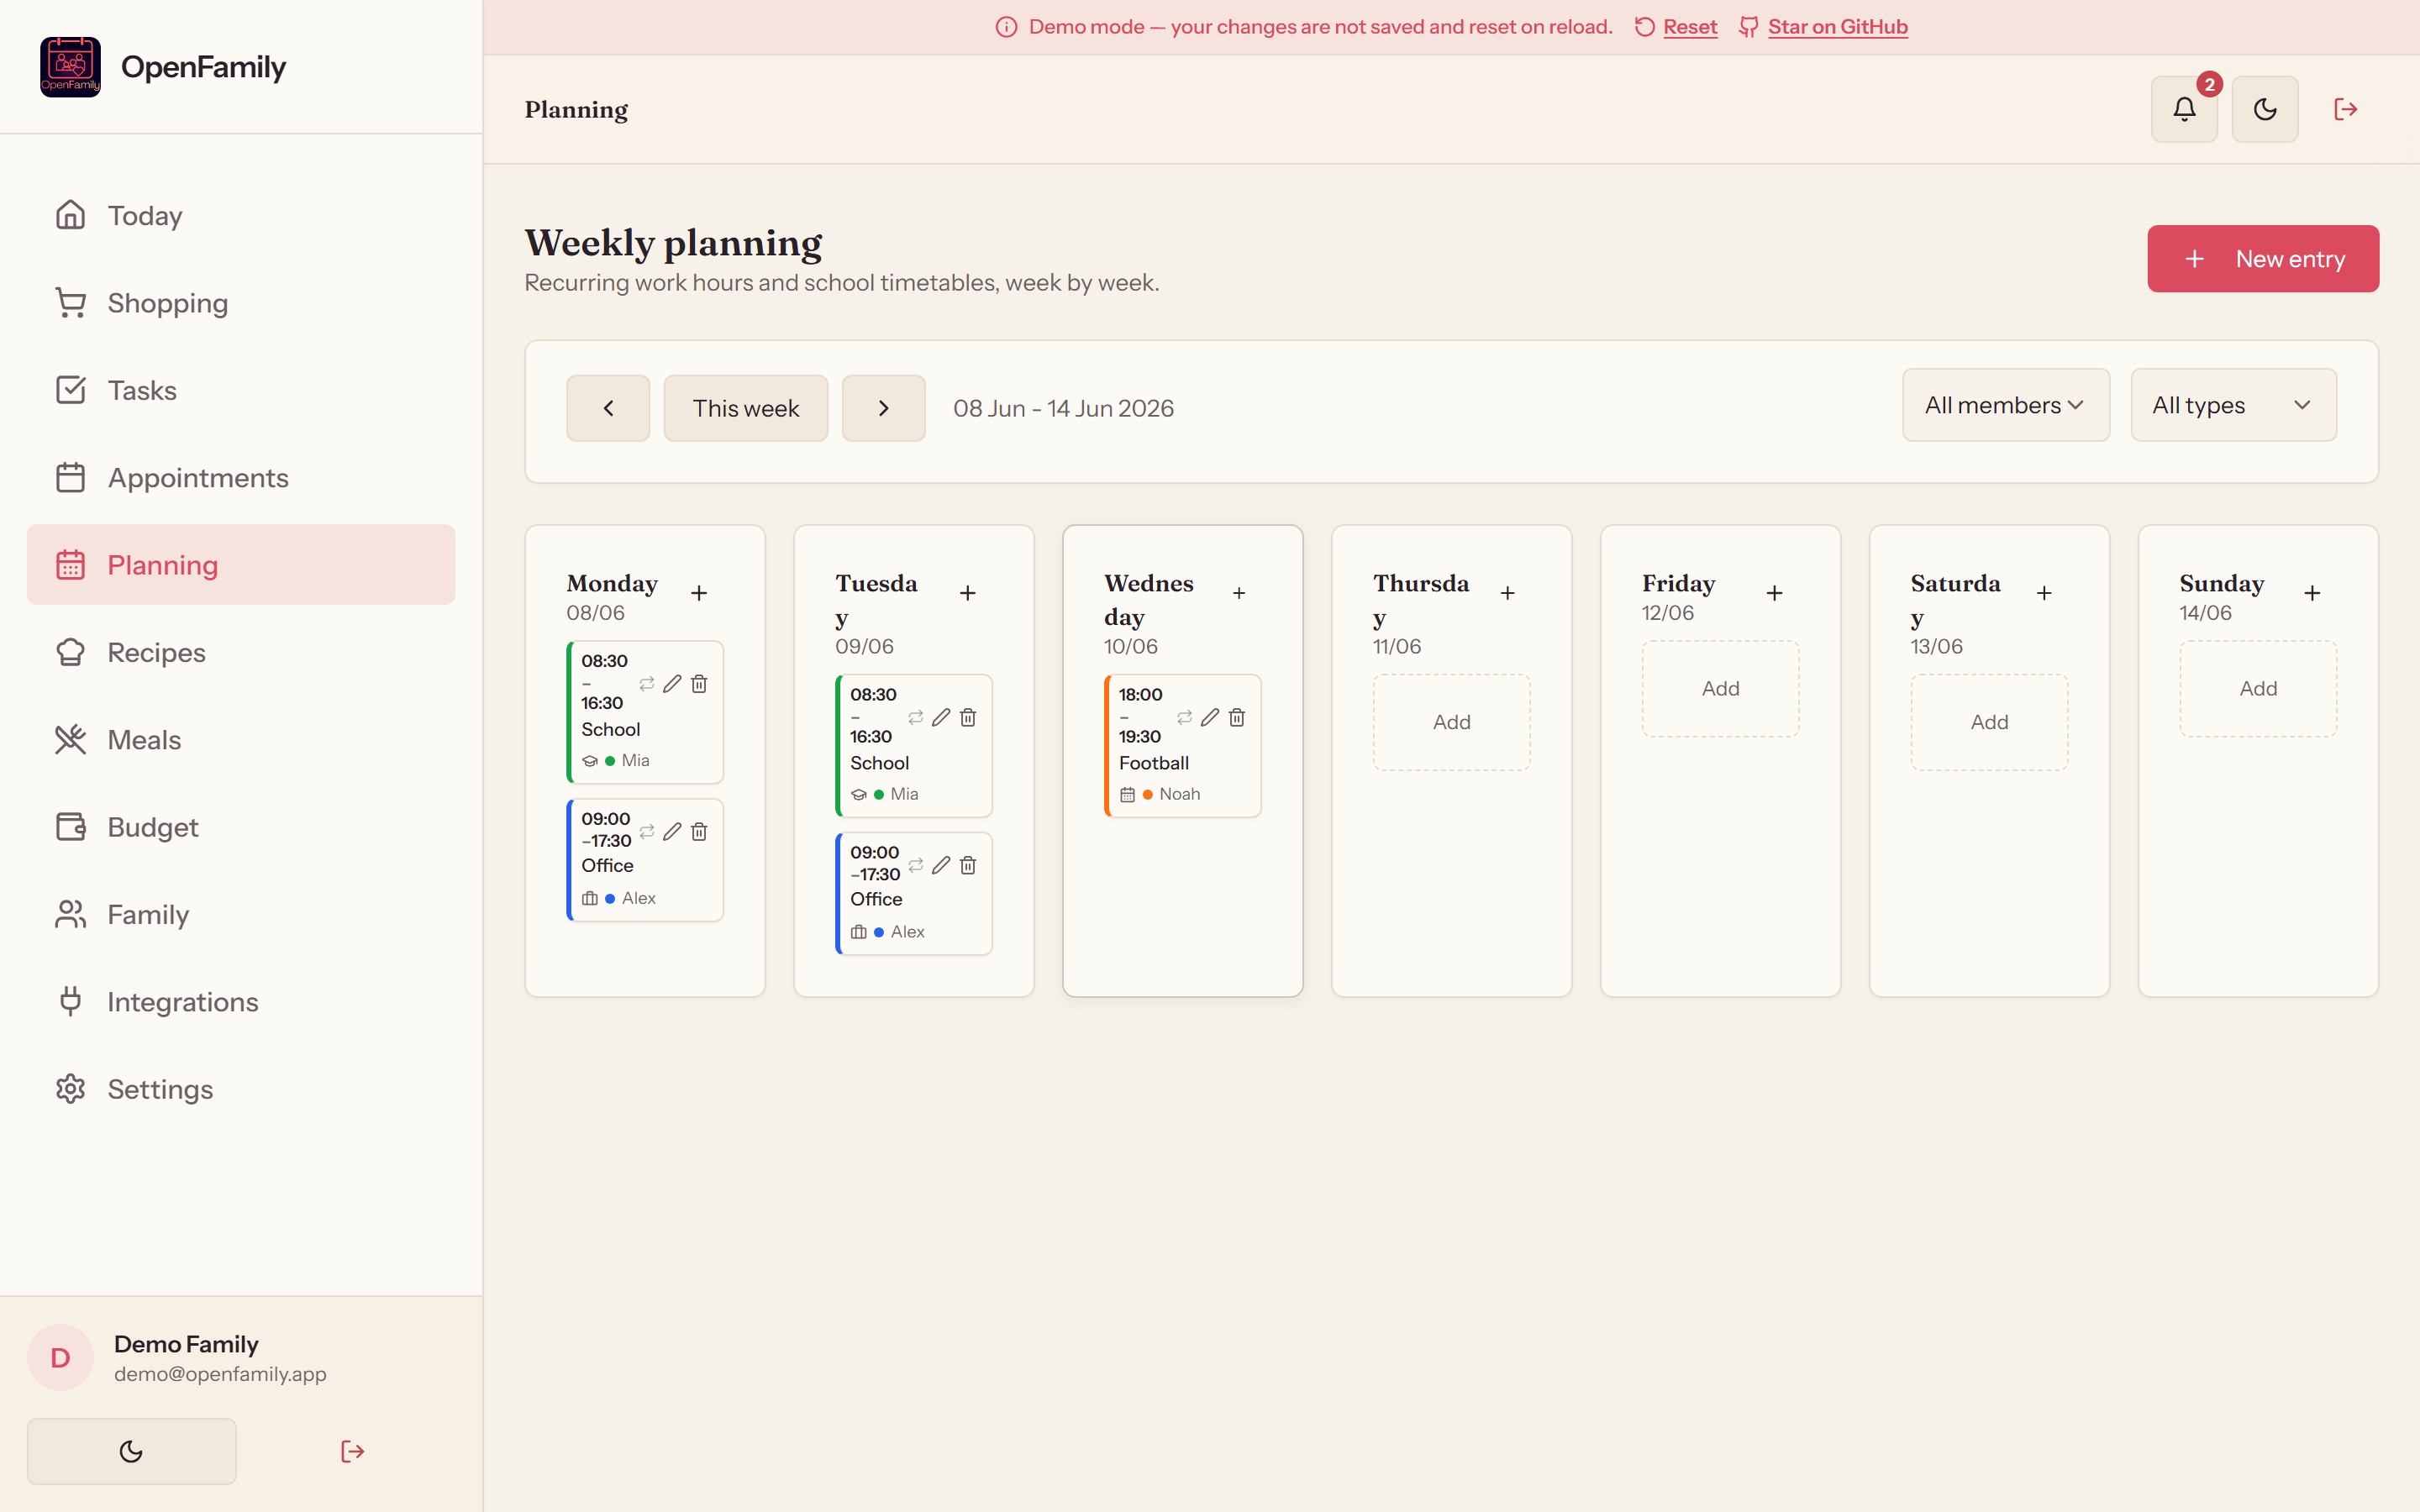2420x1512 pixels.
Task: Click recurring icon on Monday School entry
Action: coord(647,684)
